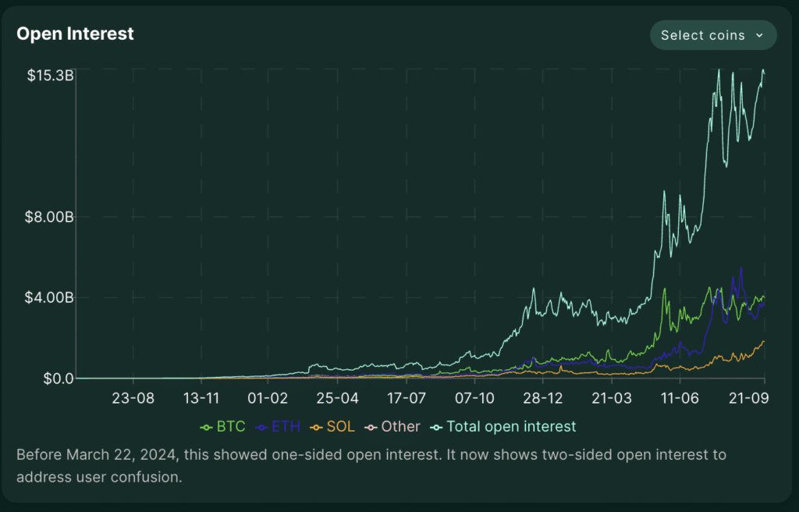Click the chevron arrow in Select coins
Viewport: 799px width, 512px height.
point(759,36)
